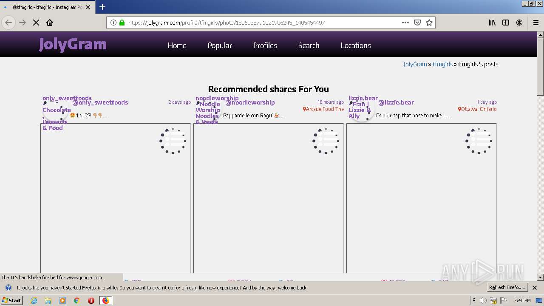The width and height of the screenshot is (544, 306).
Task: Launch Opera from the taskbar
Action: [x=91, y=300]
